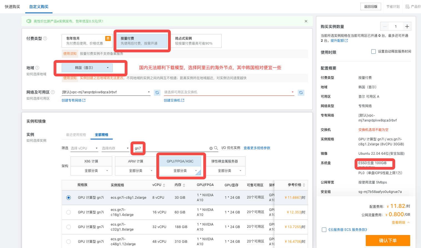Click 返回旧版 button

tap(371, 7)
